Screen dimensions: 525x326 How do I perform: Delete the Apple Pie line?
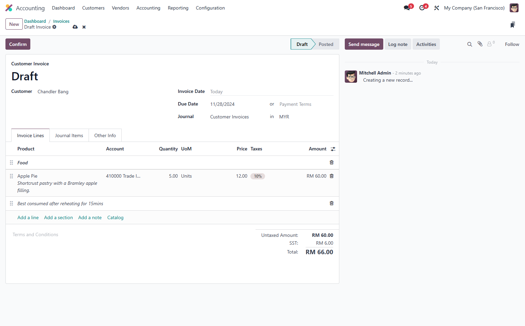(331, 176)
